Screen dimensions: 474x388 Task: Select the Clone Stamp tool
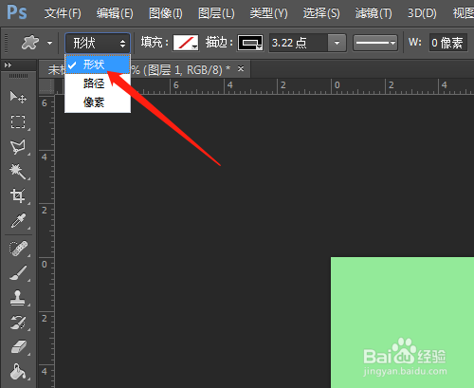[18, 298]
